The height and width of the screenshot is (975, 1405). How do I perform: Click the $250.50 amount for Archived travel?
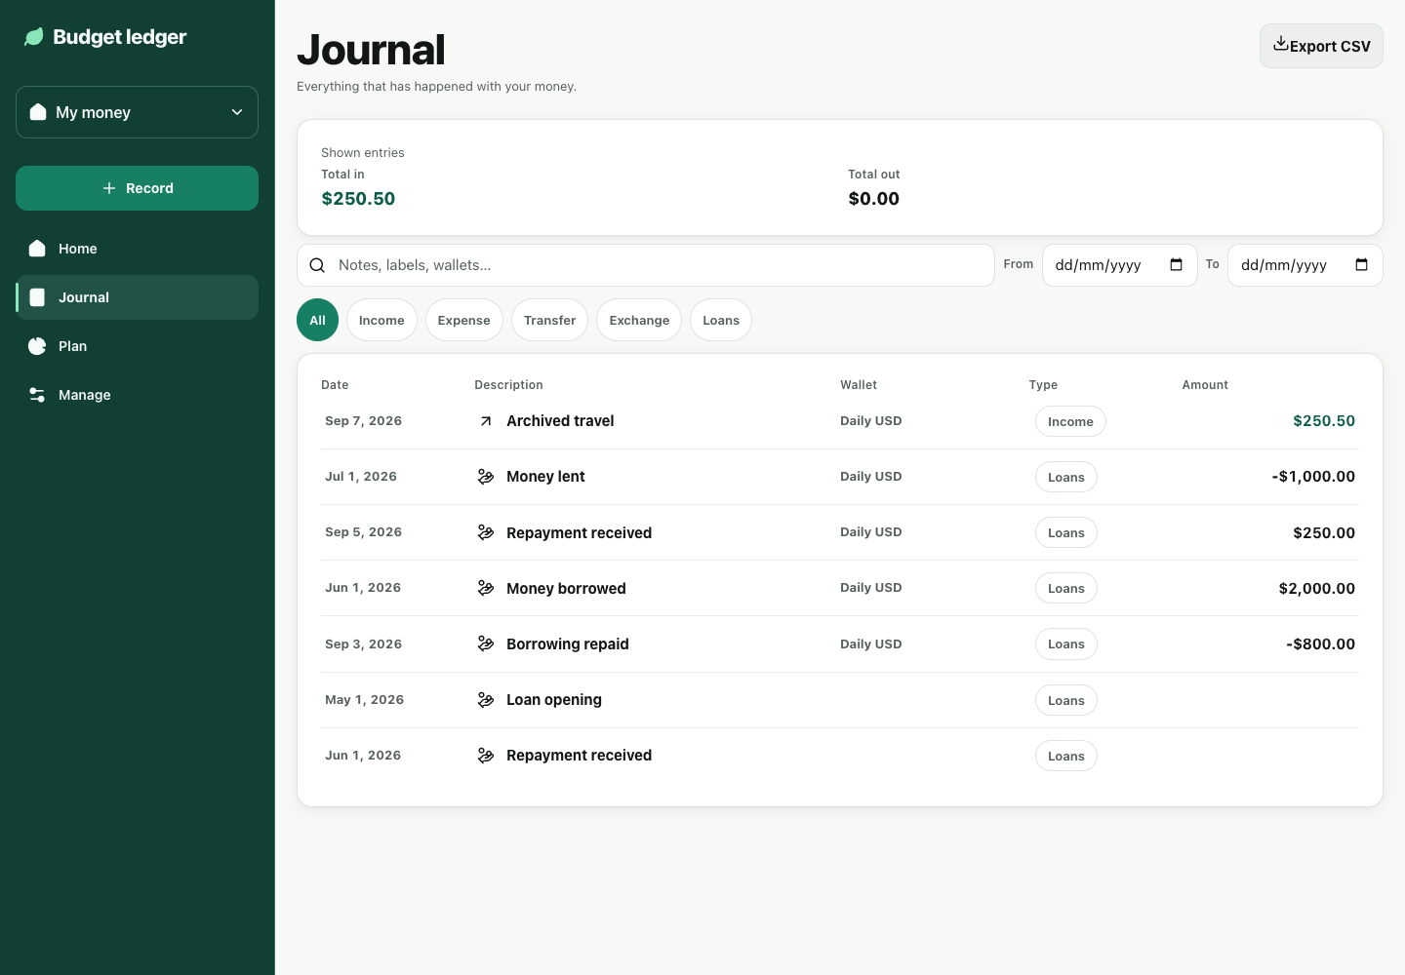click(1324, 421)
